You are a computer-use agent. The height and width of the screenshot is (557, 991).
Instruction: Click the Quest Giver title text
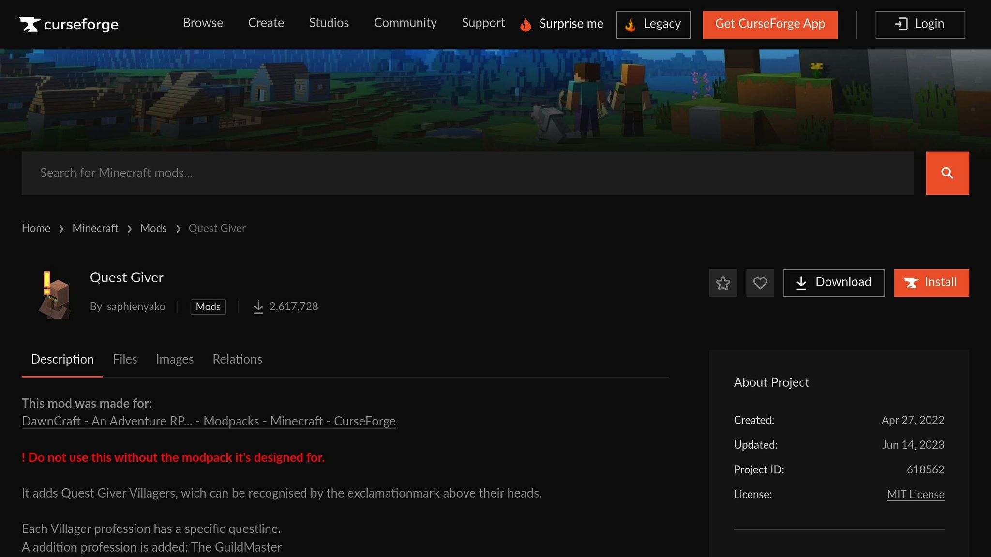tap(127, 278)
